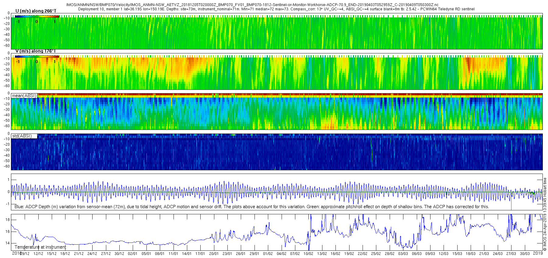Click the '24/12' date tick label
The height and width of the screenshot is (258, 548).
(x=92, y=254)
